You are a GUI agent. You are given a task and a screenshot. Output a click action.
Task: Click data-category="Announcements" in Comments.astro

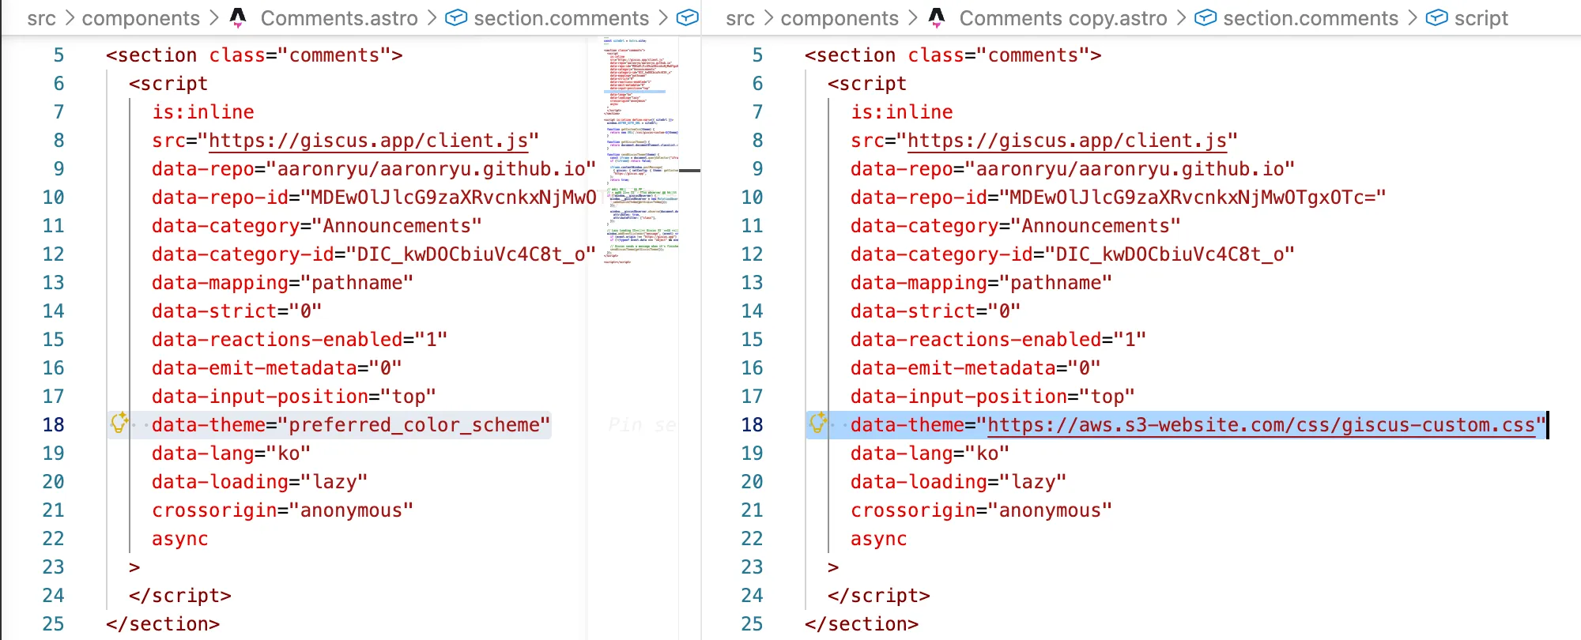point(317,226)
